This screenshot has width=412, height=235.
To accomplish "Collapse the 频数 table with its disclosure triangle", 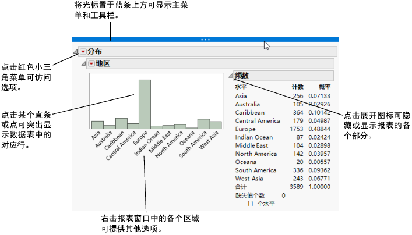I will (x=231, y=76).
